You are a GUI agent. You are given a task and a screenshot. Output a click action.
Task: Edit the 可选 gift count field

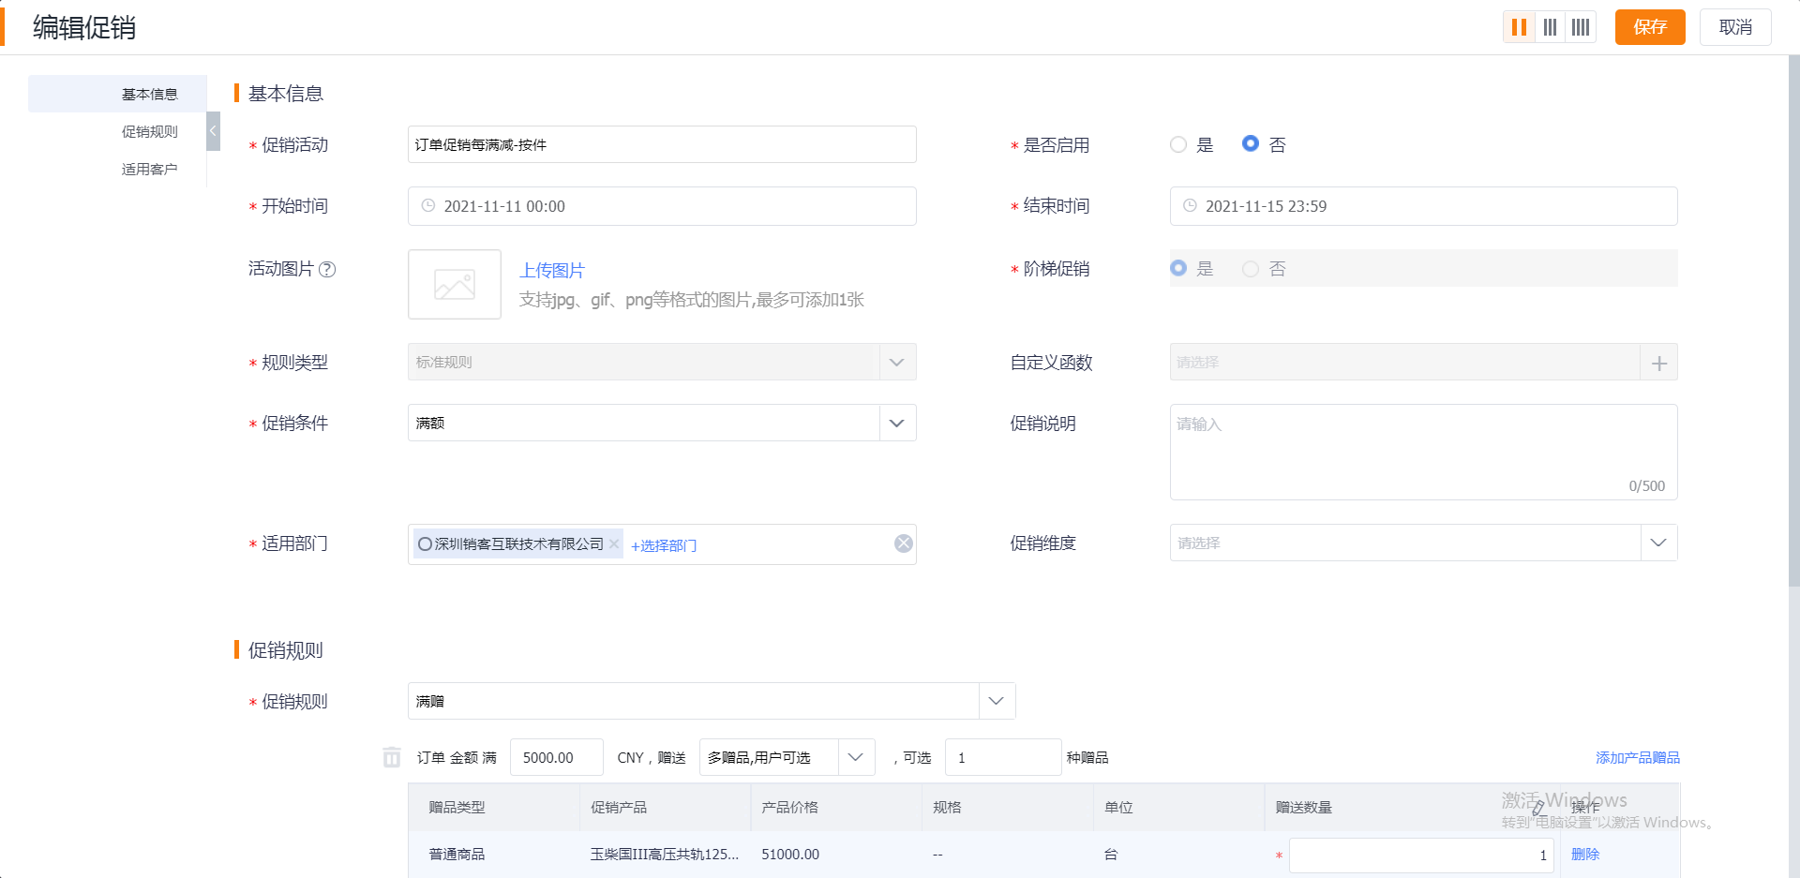pos(1003,757)
